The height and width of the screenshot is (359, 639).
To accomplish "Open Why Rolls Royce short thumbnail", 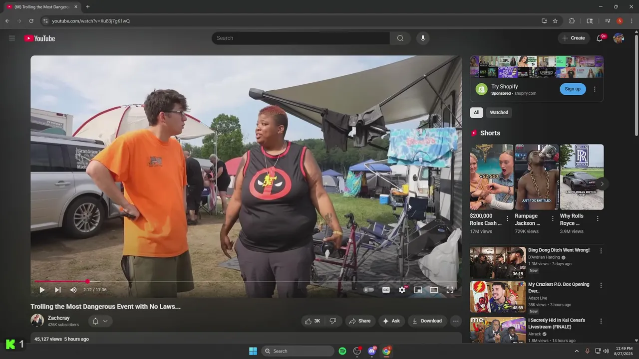I will click(582, 177).
